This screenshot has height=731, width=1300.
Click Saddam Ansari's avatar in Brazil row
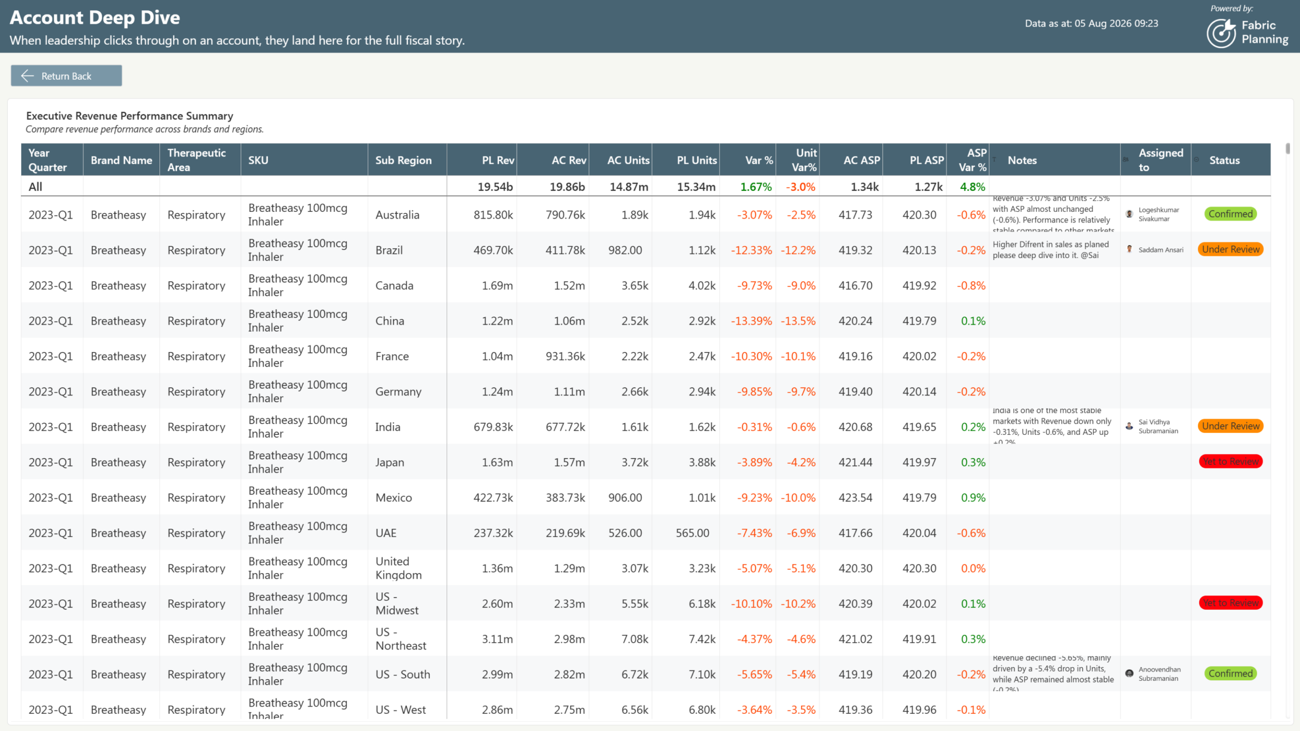[1129, 249]
